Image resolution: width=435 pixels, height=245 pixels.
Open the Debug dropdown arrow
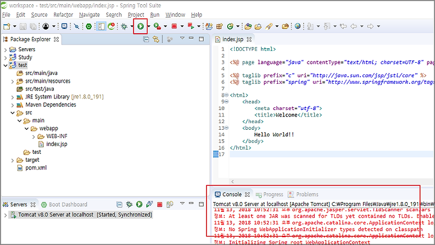click(132, 27)
